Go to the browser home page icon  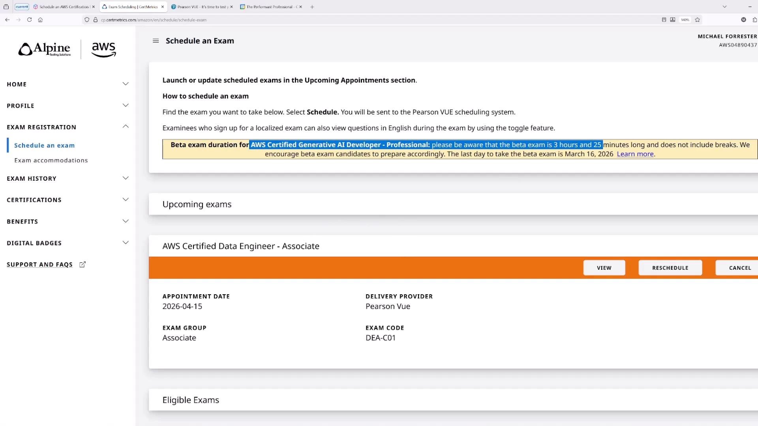point(40,20)
